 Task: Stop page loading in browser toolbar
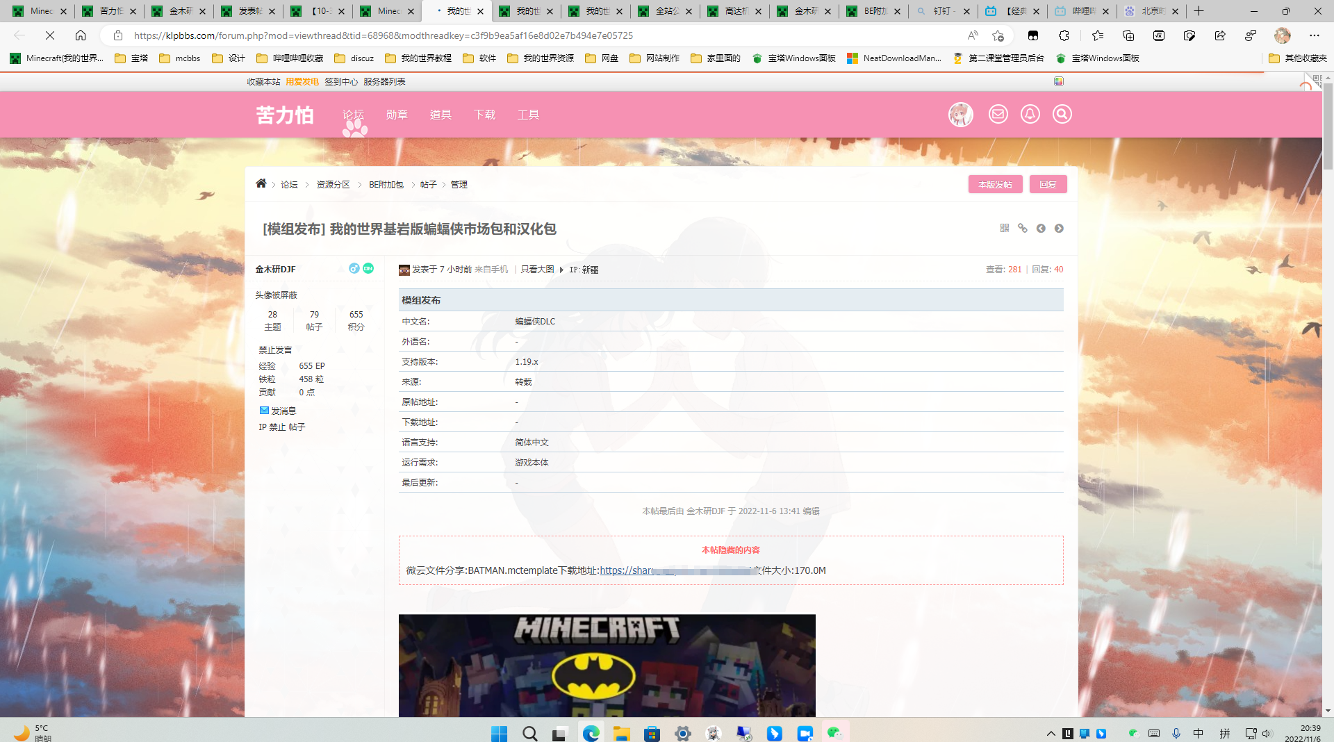(x=50, y=35)
